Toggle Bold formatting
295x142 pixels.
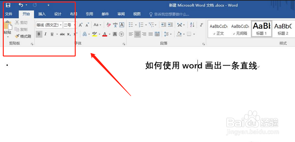tap(39, 34)
